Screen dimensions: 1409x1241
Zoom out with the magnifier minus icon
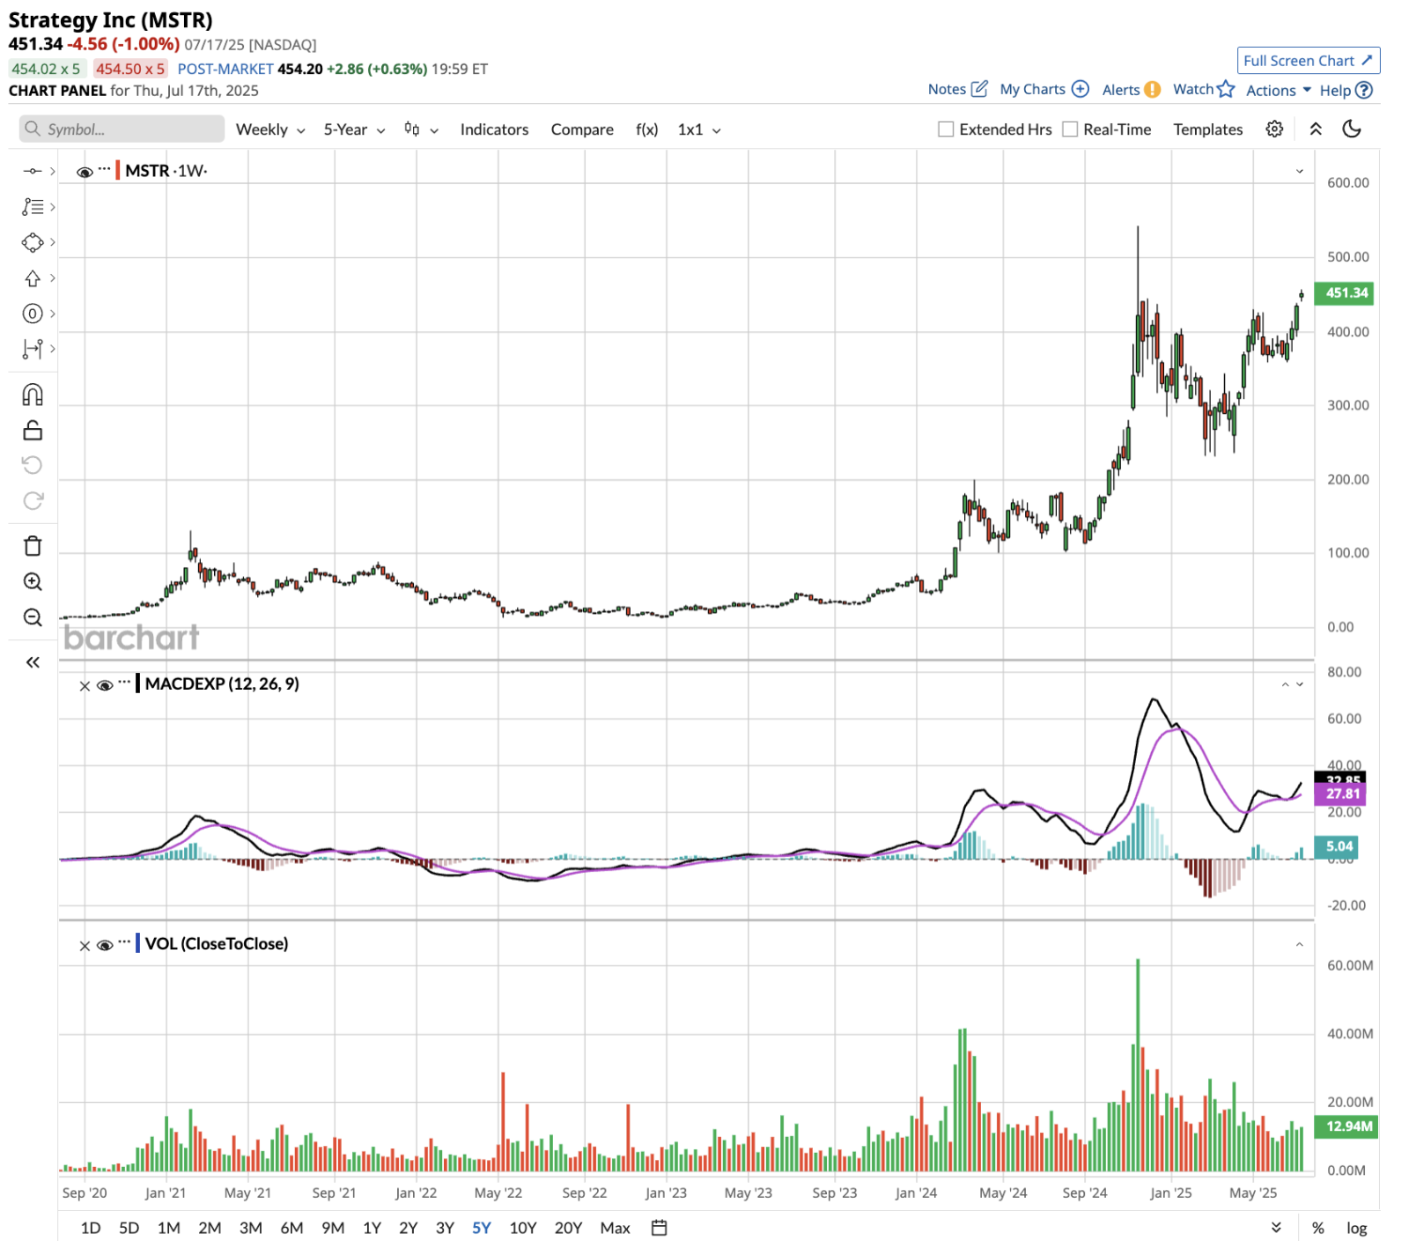coord(33,617)
